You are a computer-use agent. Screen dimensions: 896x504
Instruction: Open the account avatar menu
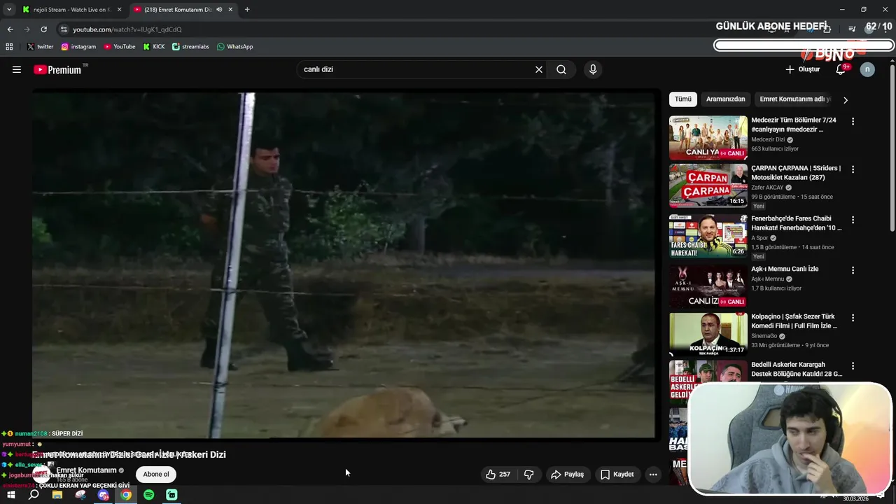click(x=867, y=69)
